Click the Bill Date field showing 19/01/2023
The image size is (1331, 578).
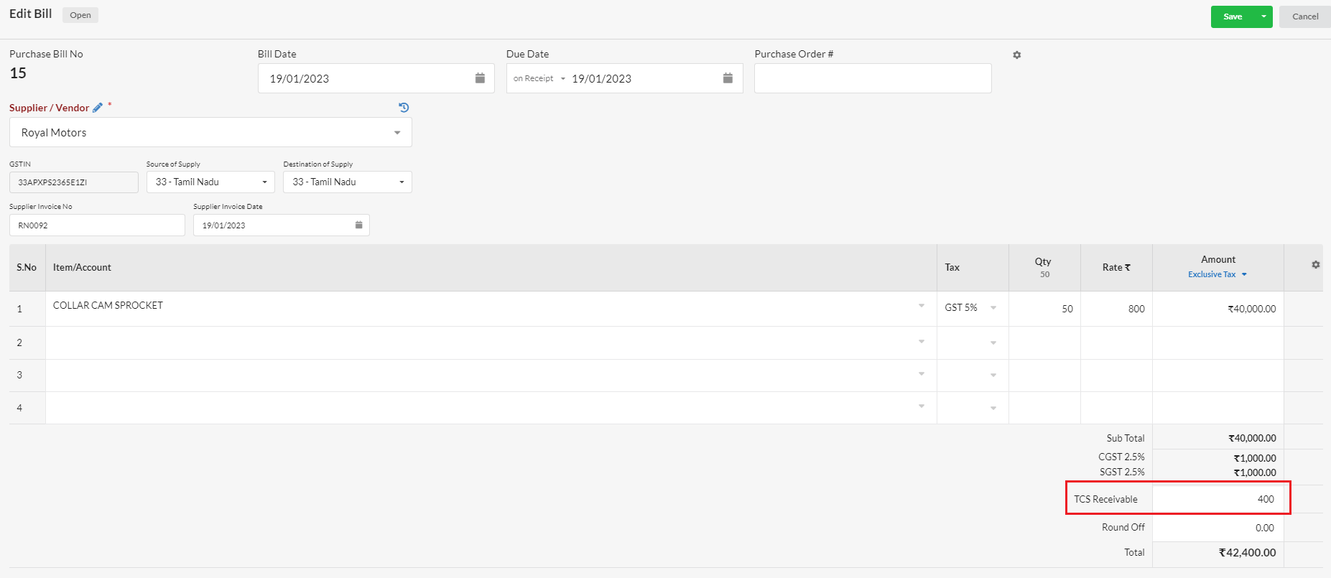click(376, 78)
